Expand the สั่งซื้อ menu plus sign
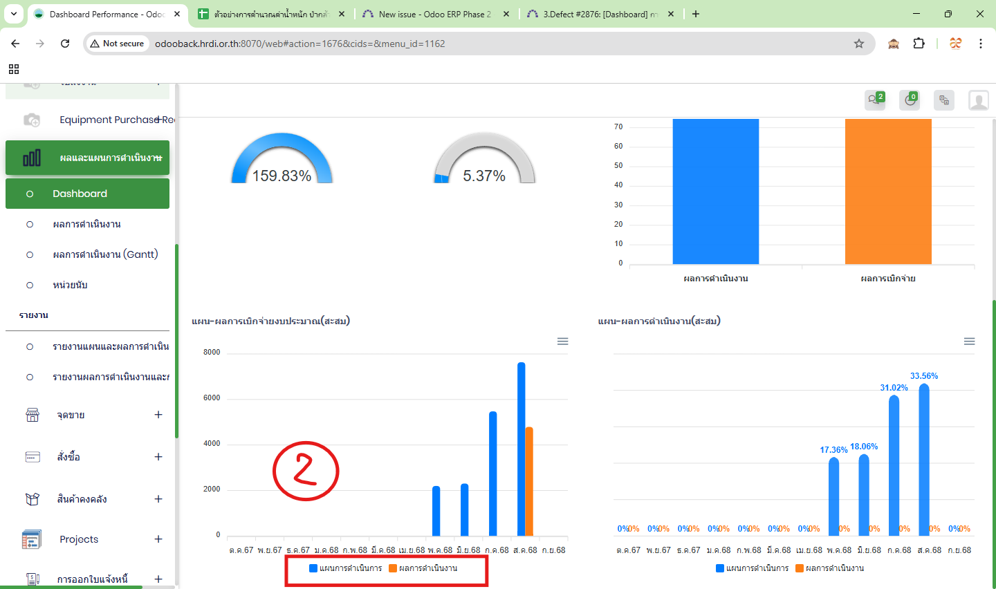This screenshot has height=589, width=996. [158, 457]
